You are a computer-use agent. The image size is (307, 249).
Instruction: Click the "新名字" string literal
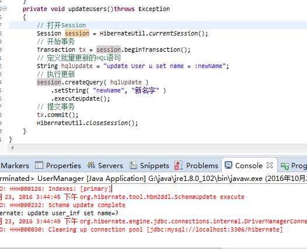(x=145, y=90)
